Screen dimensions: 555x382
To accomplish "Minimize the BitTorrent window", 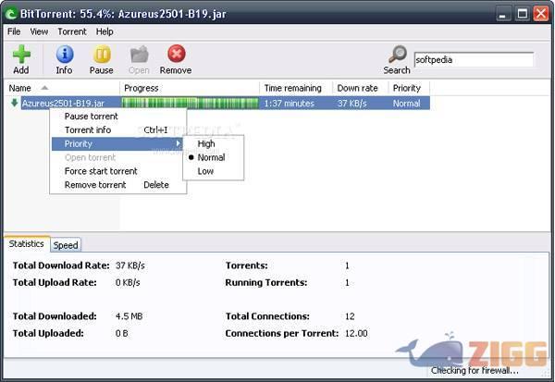I will [502, 14].
